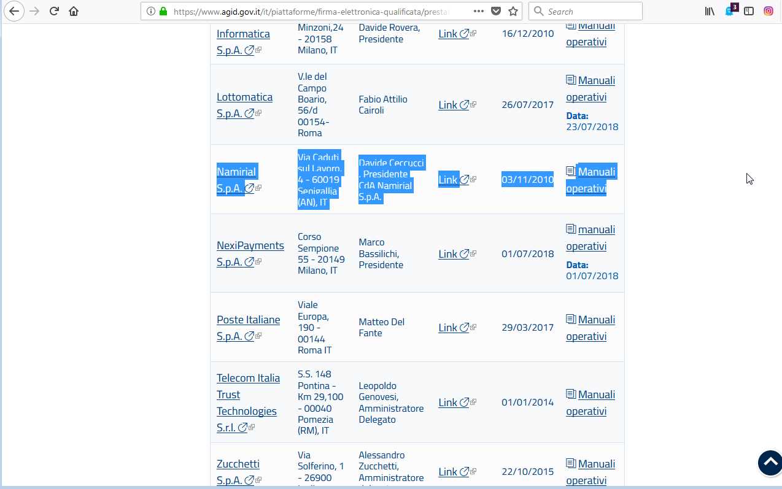
Task: Click Marco Bassilichi, Presidente text
Action: (381, 253)
